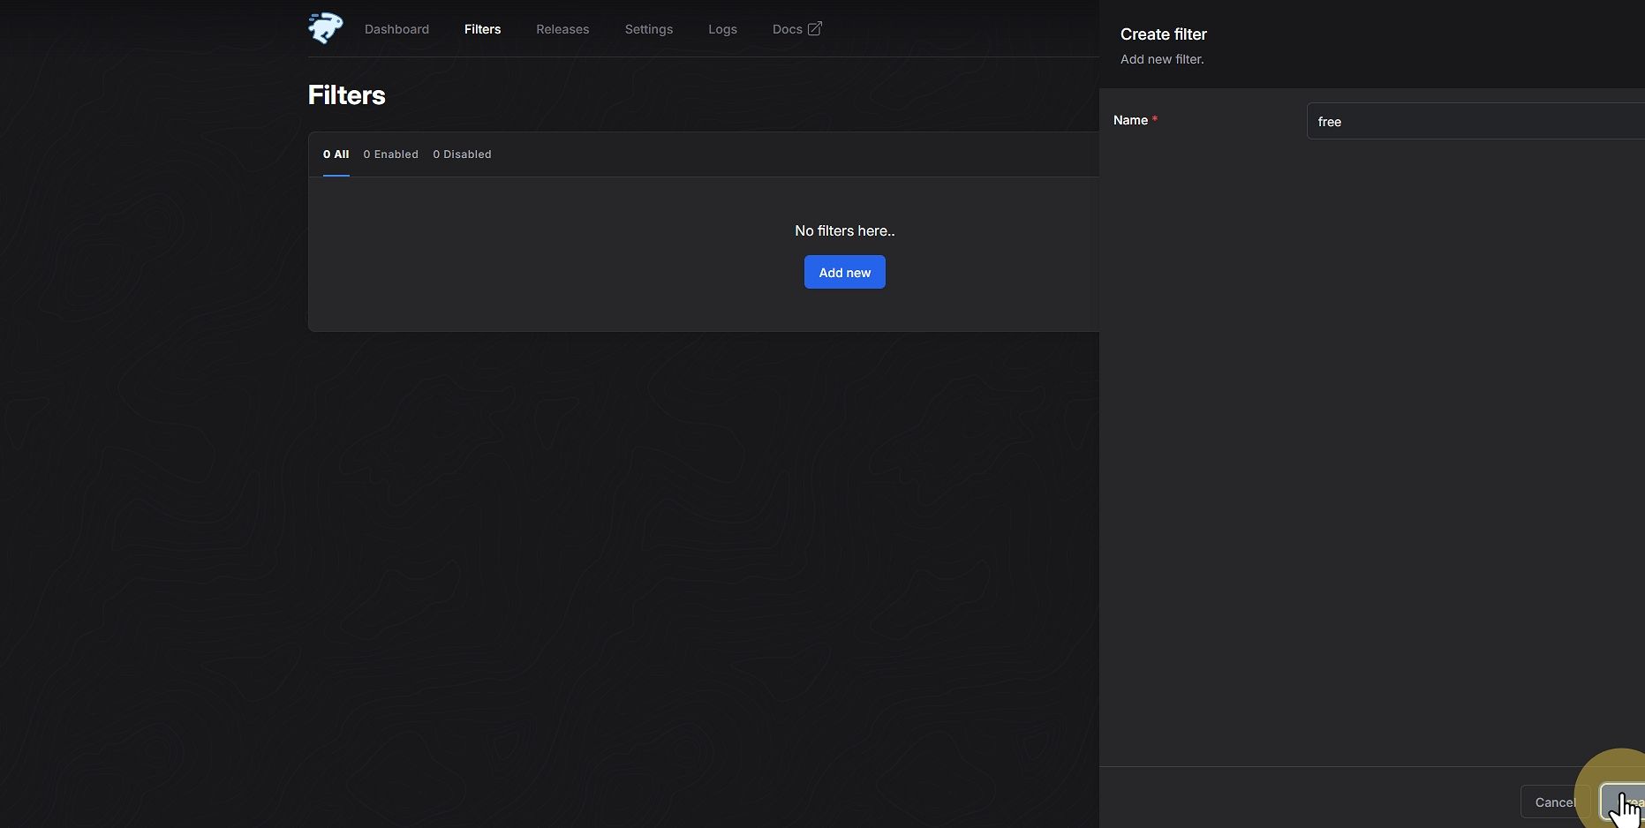
Task: Click the Docs external-link arrow icon
Action: (x=815, y=28)
